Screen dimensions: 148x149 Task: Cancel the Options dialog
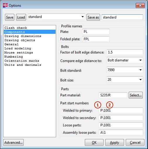135,143
